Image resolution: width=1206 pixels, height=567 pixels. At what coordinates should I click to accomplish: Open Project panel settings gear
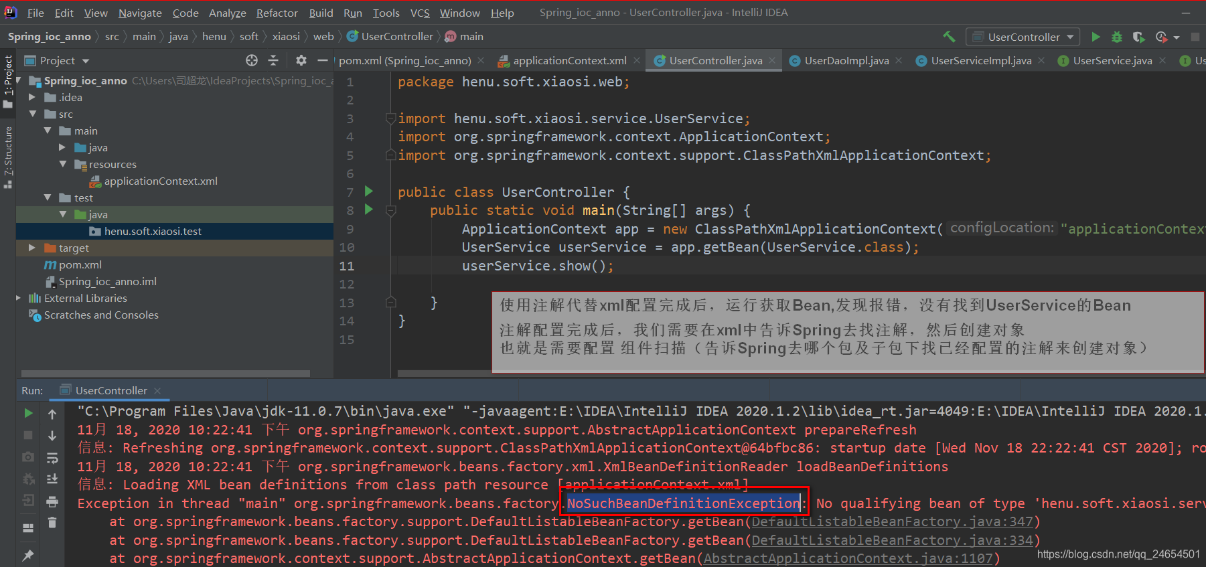click(301, 60)
